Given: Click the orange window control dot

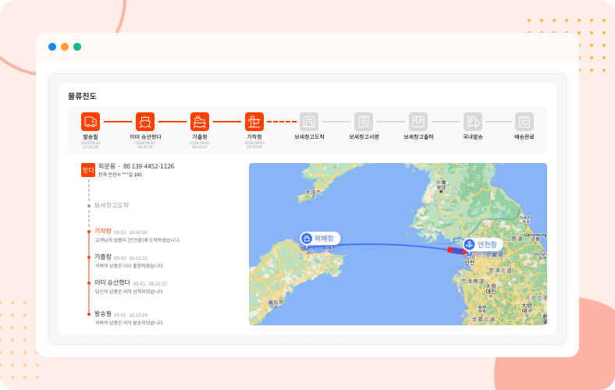Looking at the screenshot, I should (65, 47).
